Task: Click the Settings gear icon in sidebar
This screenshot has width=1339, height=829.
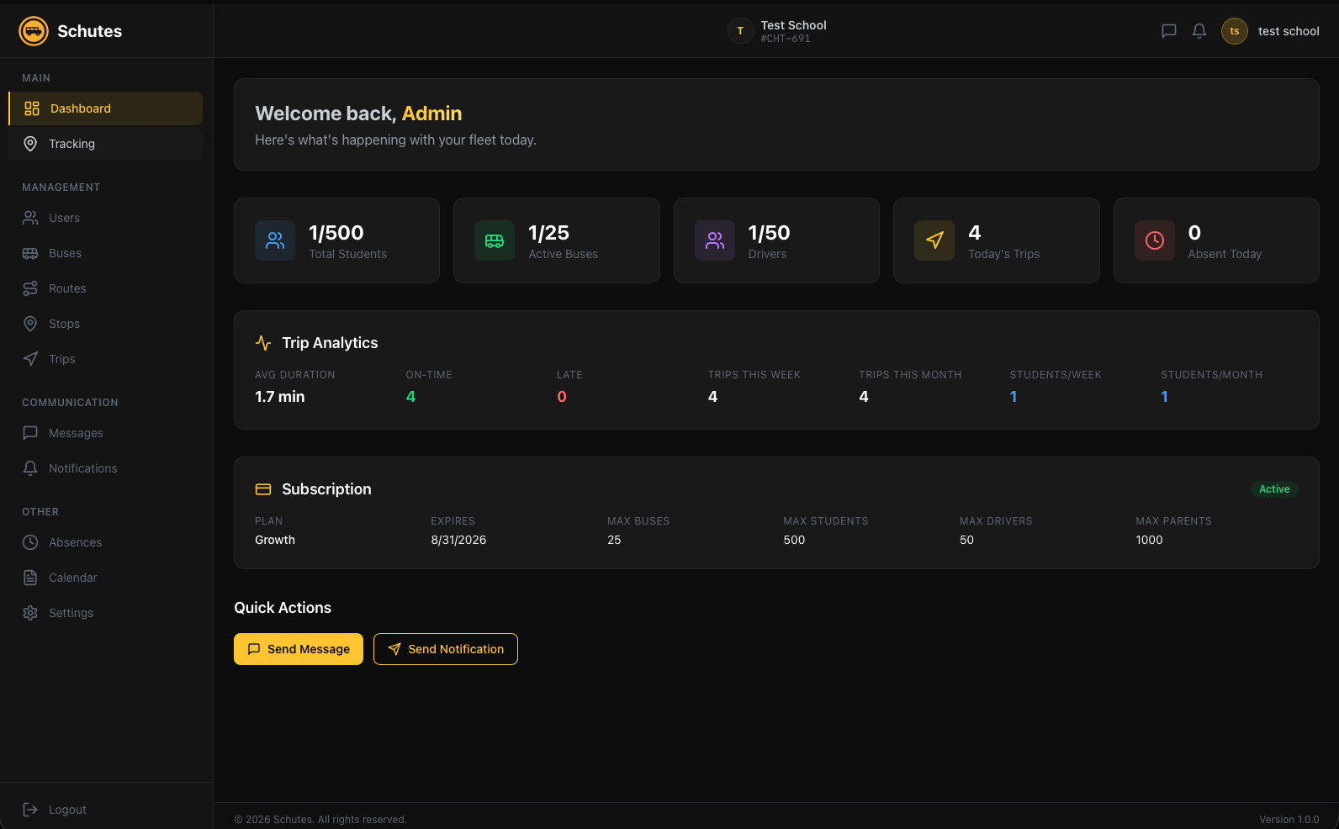Action: (x=30, y=613)
